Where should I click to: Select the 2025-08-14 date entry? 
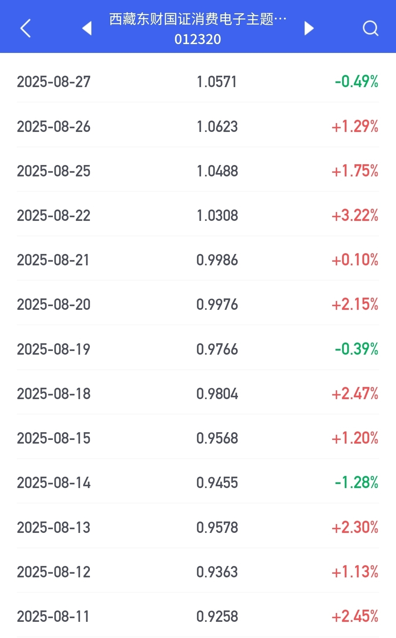click(x=54, y=483)
